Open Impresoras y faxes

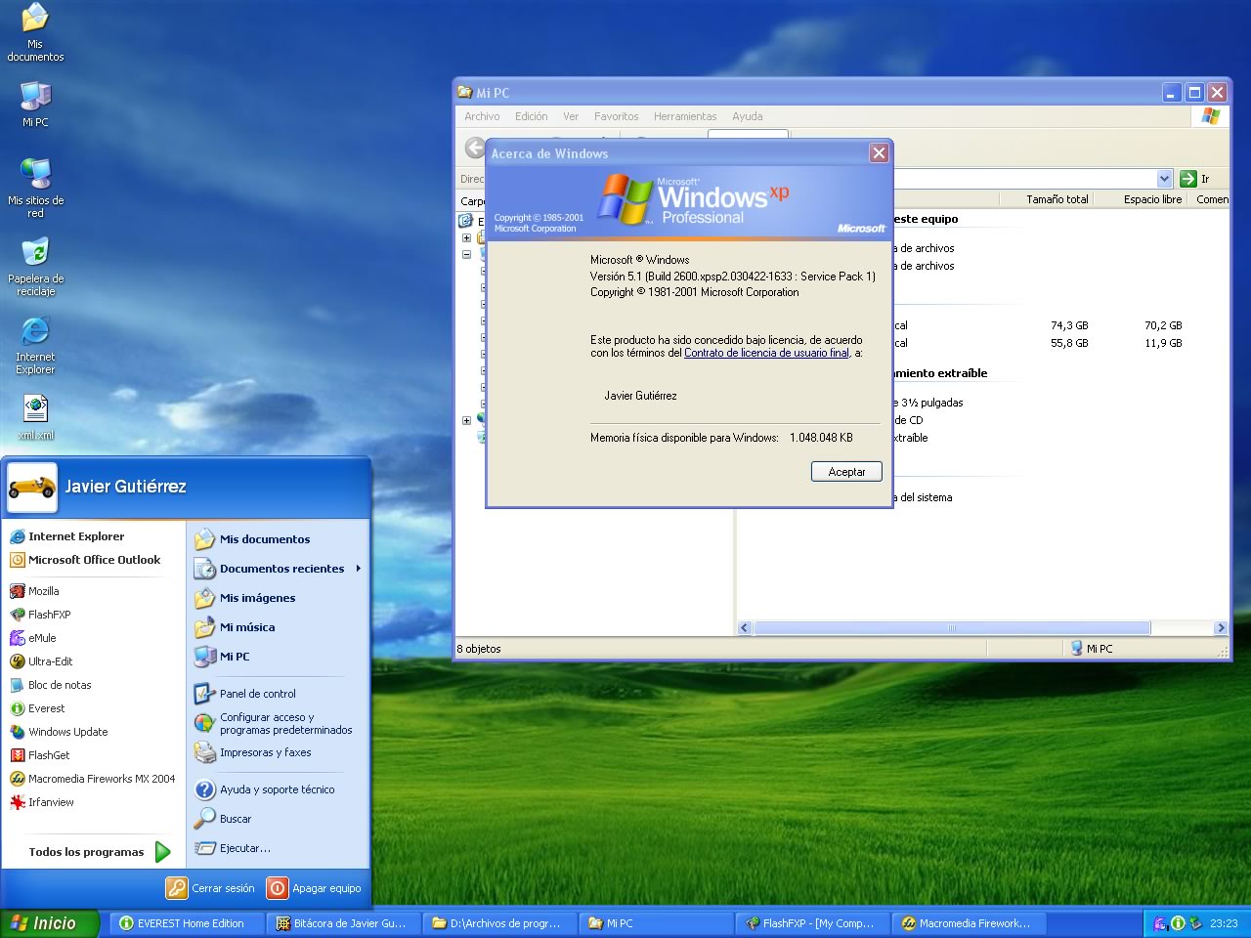[x=253, y=752]
